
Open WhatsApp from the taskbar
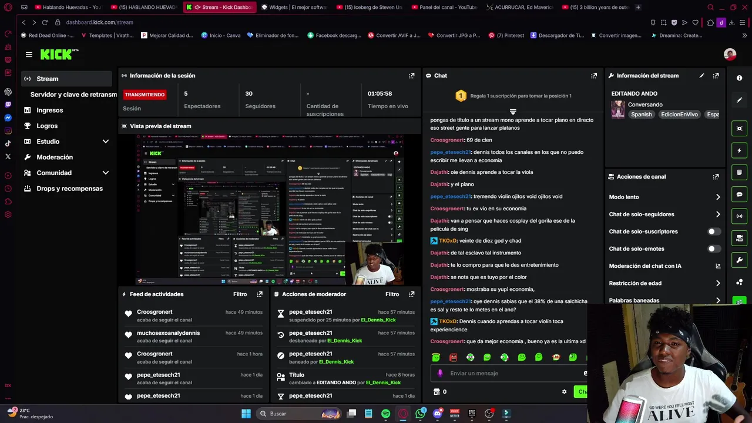pyautogui.click(x=420, y=414)
